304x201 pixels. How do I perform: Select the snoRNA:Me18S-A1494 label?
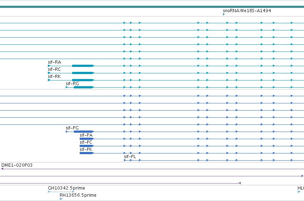tap(247, 11)
